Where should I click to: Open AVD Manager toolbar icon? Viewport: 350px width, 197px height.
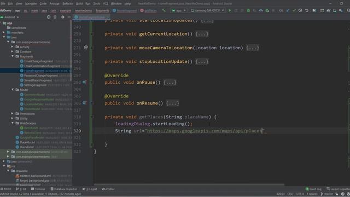click(x=334, y=10)
